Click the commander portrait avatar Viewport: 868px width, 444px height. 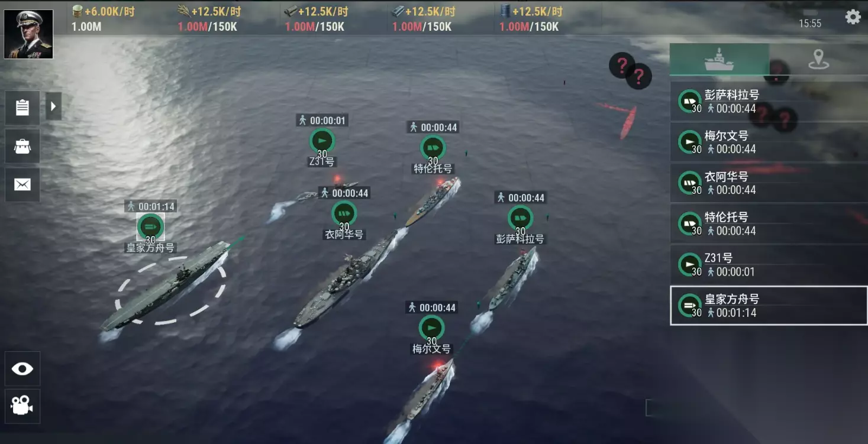[x=28, y=34]
